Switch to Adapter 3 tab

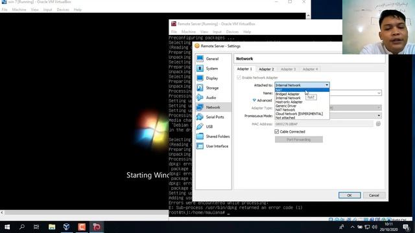click(x=288, y=69)
